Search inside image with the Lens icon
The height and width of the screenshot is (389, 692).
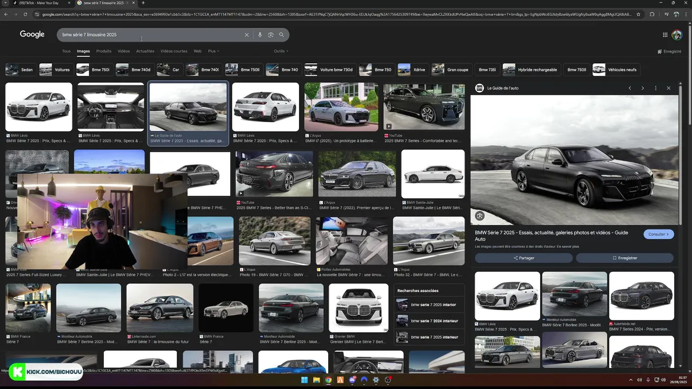click(x=480, y=216)
